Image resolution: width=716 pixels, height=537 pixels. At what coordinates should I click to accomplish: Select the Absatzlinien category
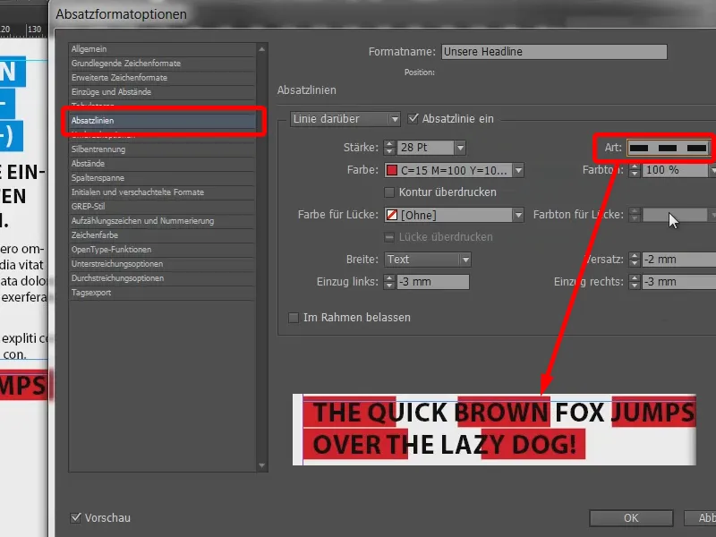[x=162, y=121]
